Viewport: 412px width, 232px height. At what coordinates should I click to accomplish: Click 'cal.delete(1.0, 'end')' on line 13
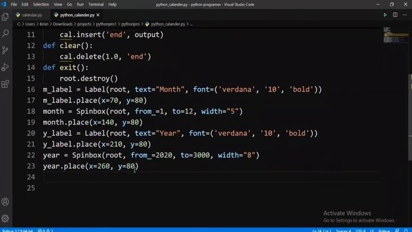tap(106, 57)
